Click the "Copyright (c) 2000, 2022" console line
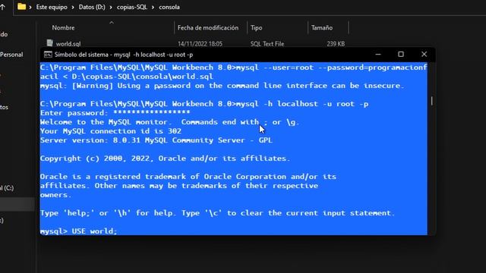The width and height of the screenshot is (486, 273). 165,158
